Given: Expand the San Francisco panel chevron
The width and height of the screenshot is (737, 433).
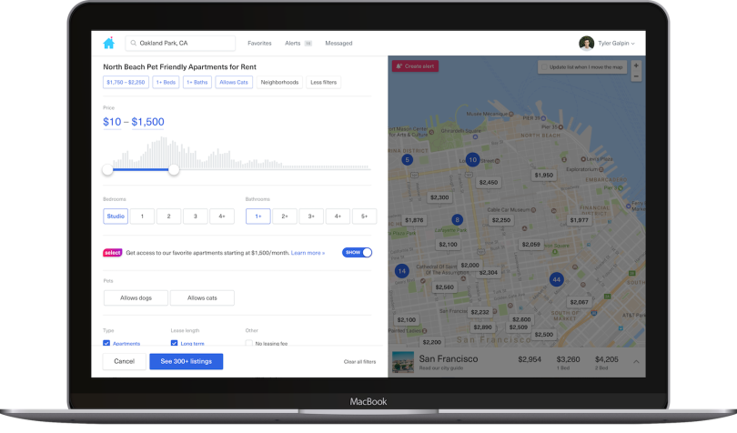Looking at the screenshot, I should pos(636,361).
